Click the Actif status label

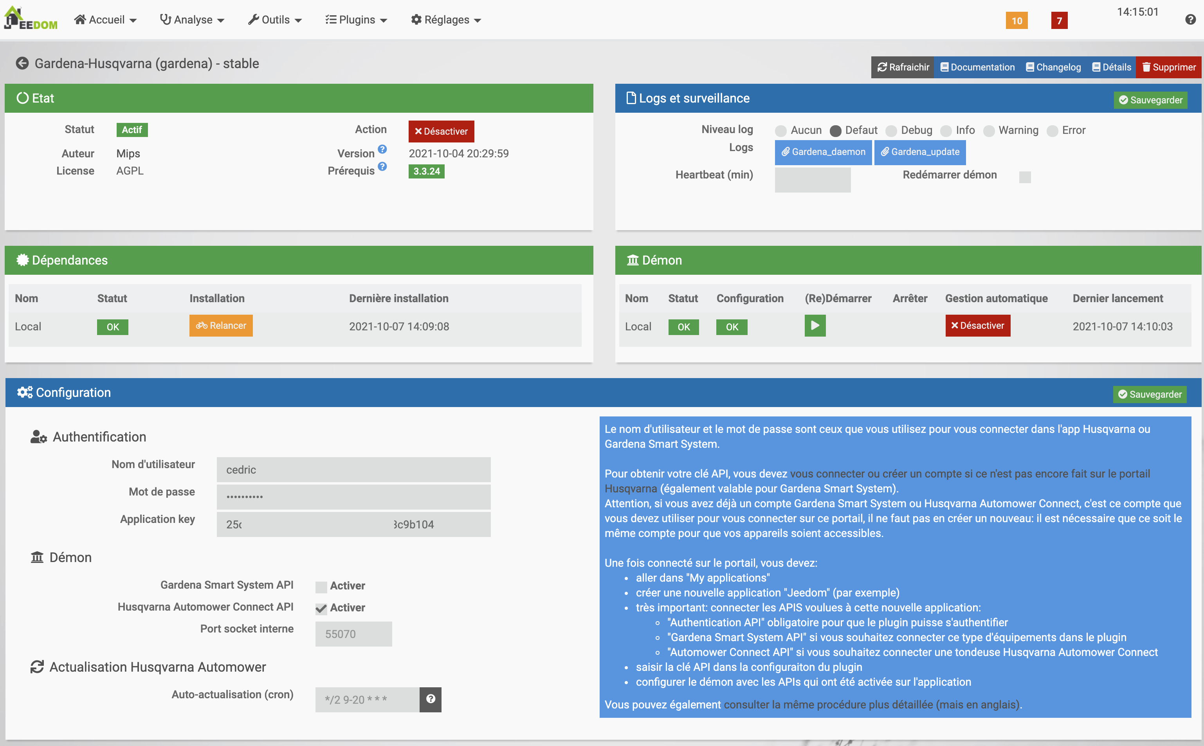[132, 130]
